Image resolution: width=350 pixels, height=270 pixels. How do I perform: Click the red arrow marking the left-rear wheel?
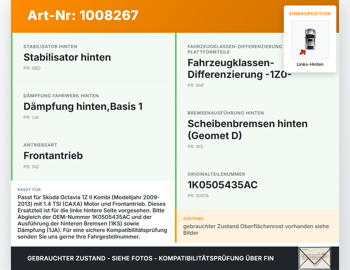pos(302,52)
